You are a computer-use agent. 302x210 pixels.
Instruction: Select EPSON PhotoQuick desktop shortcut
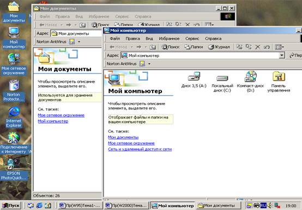(14, 169)
